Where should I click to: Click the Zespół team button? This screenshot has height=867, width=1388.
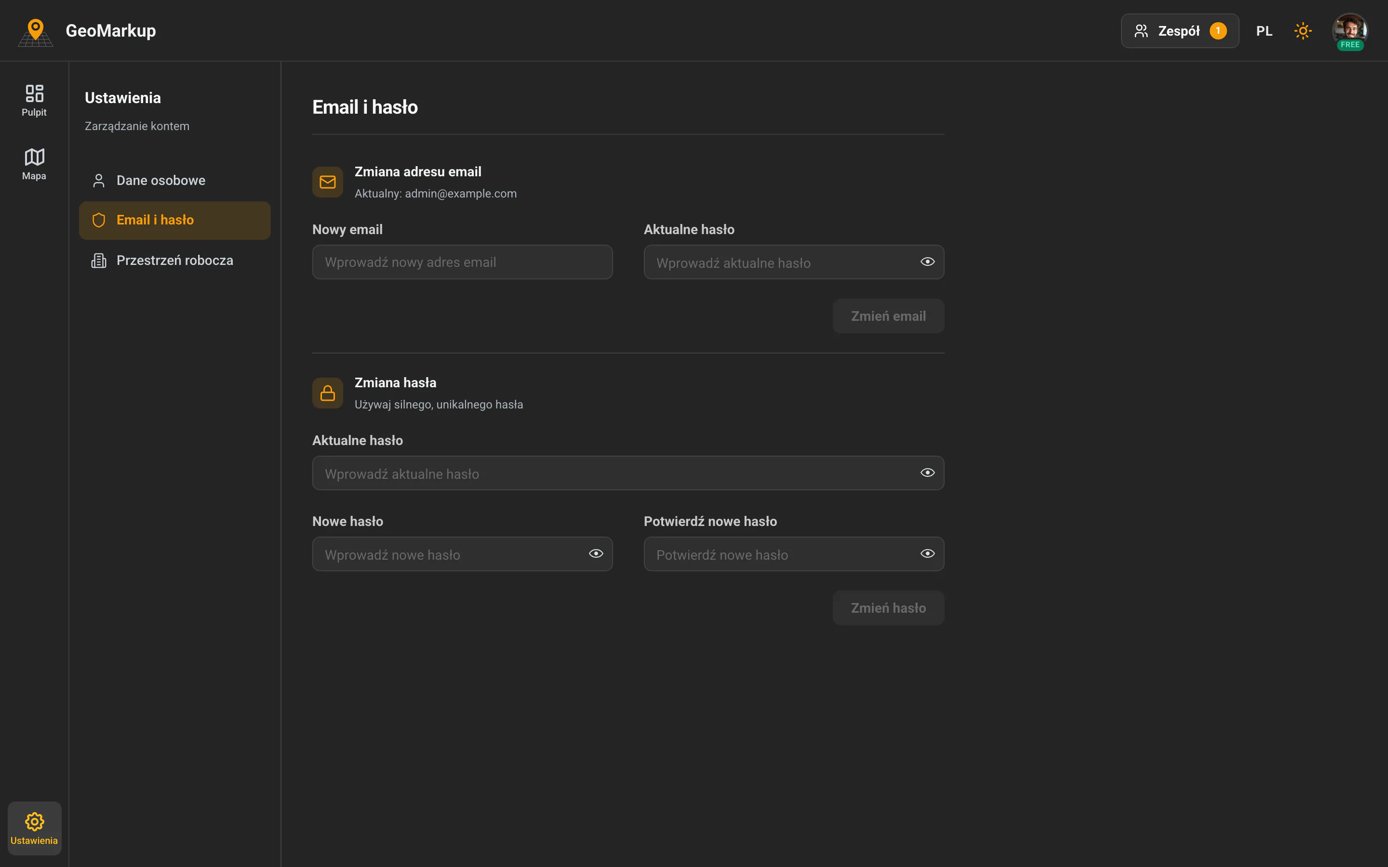click(x=1180, y=31)
